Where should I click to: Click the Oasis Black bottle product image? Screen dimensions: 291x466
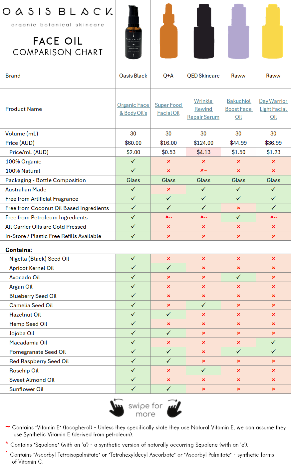point(133,32)
